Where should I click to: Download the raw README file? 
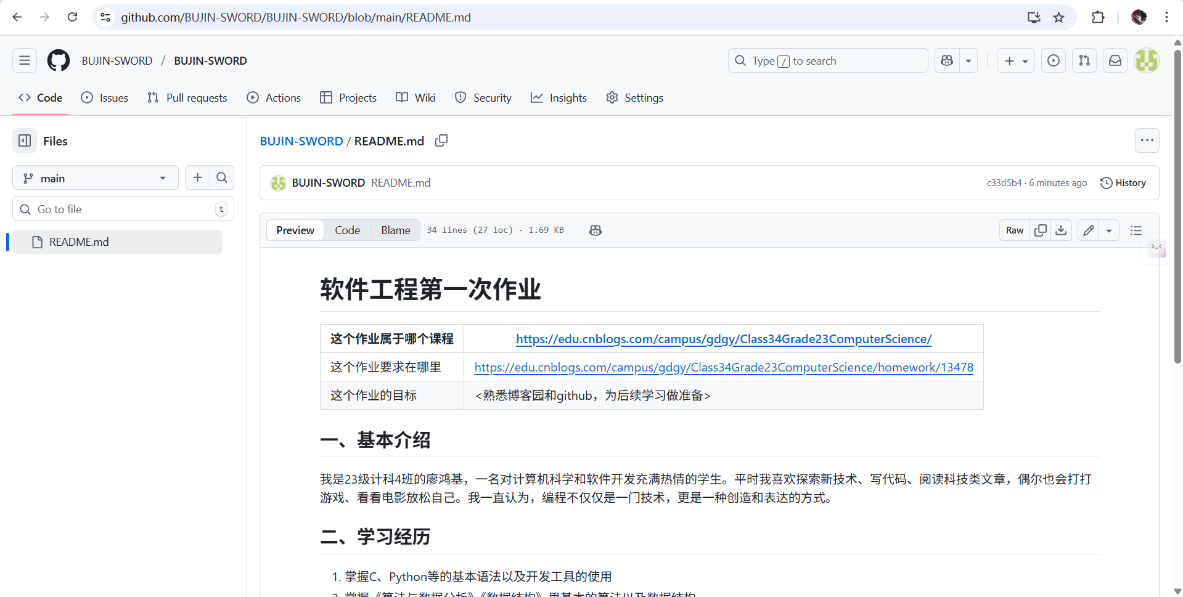pos(1061,230)
